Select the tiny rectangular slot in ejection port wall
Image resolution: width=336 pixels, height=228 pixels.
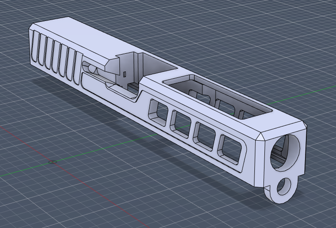124,73
